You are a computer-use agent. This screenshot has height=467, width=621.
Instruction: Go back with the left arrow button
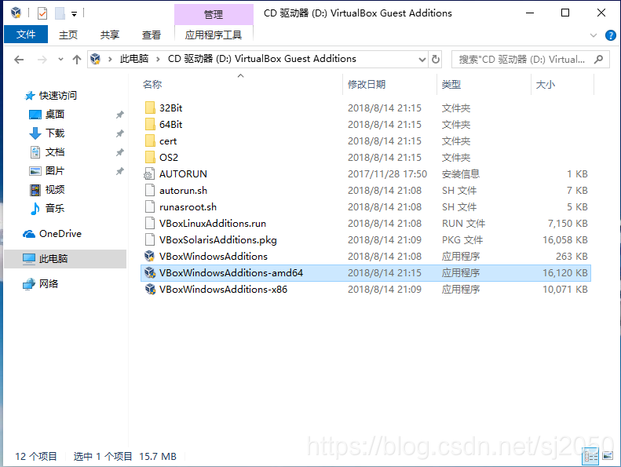(19, 60)
